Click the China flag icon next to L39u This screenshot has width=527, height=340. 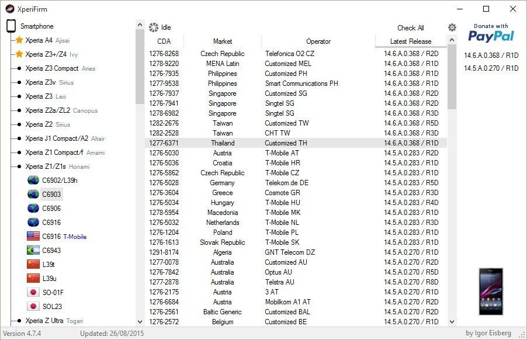[x=33, y=278]
